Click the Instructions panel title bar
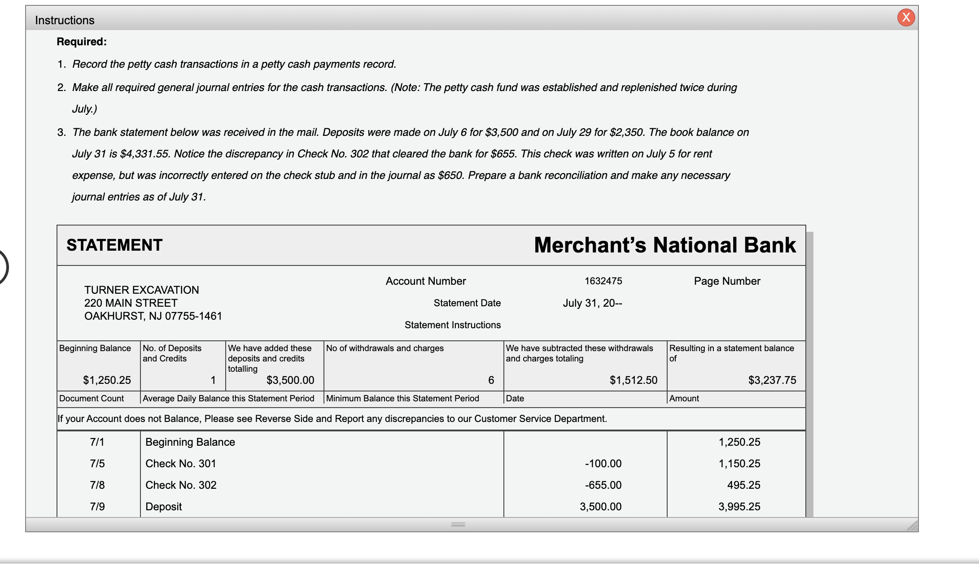 pos(449,20)
